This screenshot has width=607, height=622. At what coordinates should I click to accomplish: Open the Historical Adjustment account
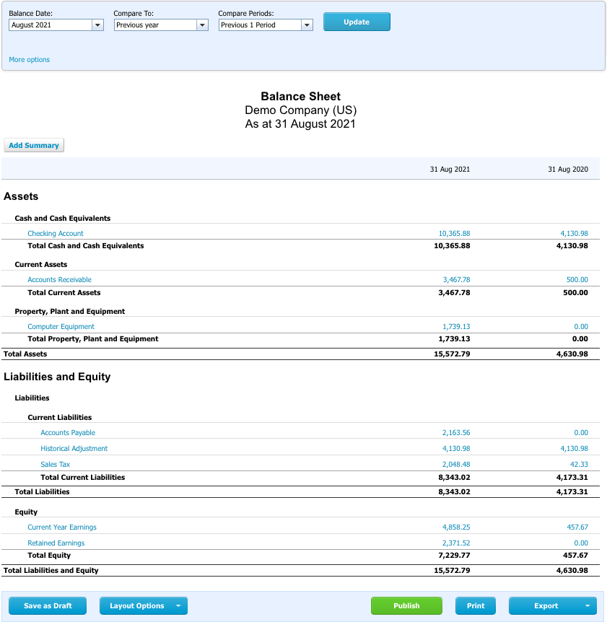(x=74, y=448)
